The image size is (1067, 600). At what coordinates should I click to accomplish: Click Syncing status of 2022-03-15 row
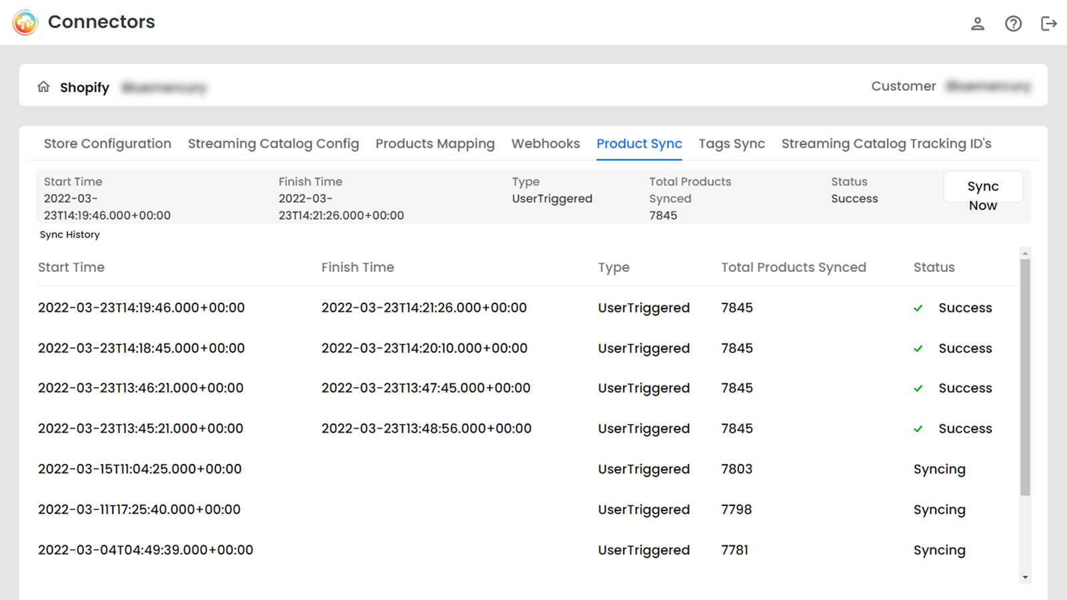(940, 469)
